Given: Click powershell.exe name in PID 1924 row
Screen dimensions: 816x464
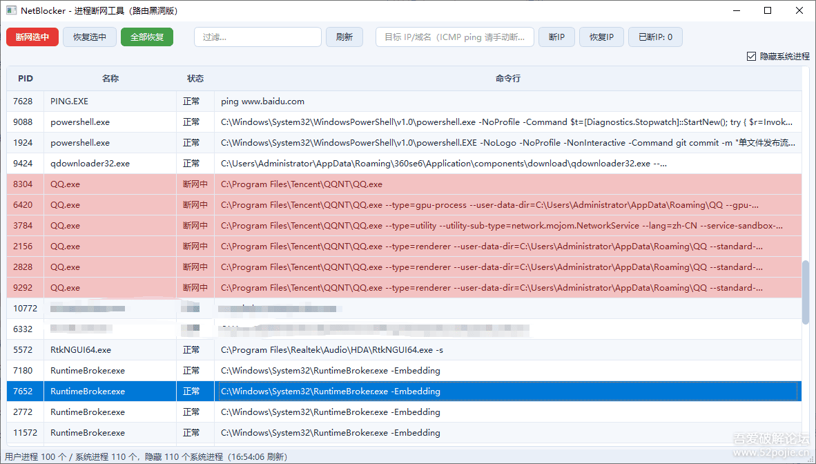Looking at the screenshot, I should [x=80, y=143].
